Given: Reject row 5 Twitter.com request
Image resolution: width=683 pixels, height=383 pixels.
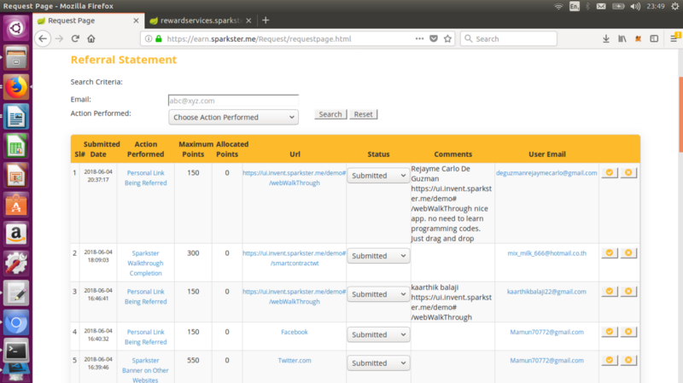Looking at the screenshot, I should click(x=628, y=360).
